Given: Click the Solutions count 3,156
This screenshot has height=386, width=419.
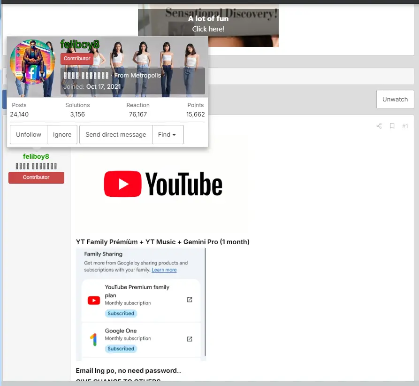Looking at the screenshot, I should 77,115.
